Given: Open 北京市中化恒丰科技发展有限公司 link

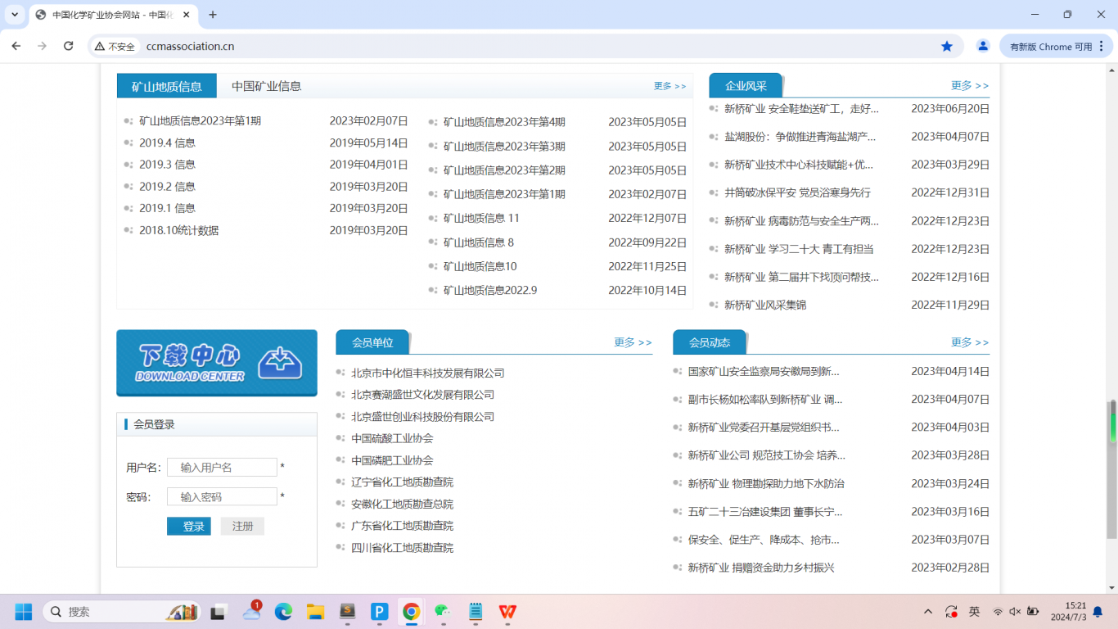Looking at the screenshot, I should [x=428, y=373].
